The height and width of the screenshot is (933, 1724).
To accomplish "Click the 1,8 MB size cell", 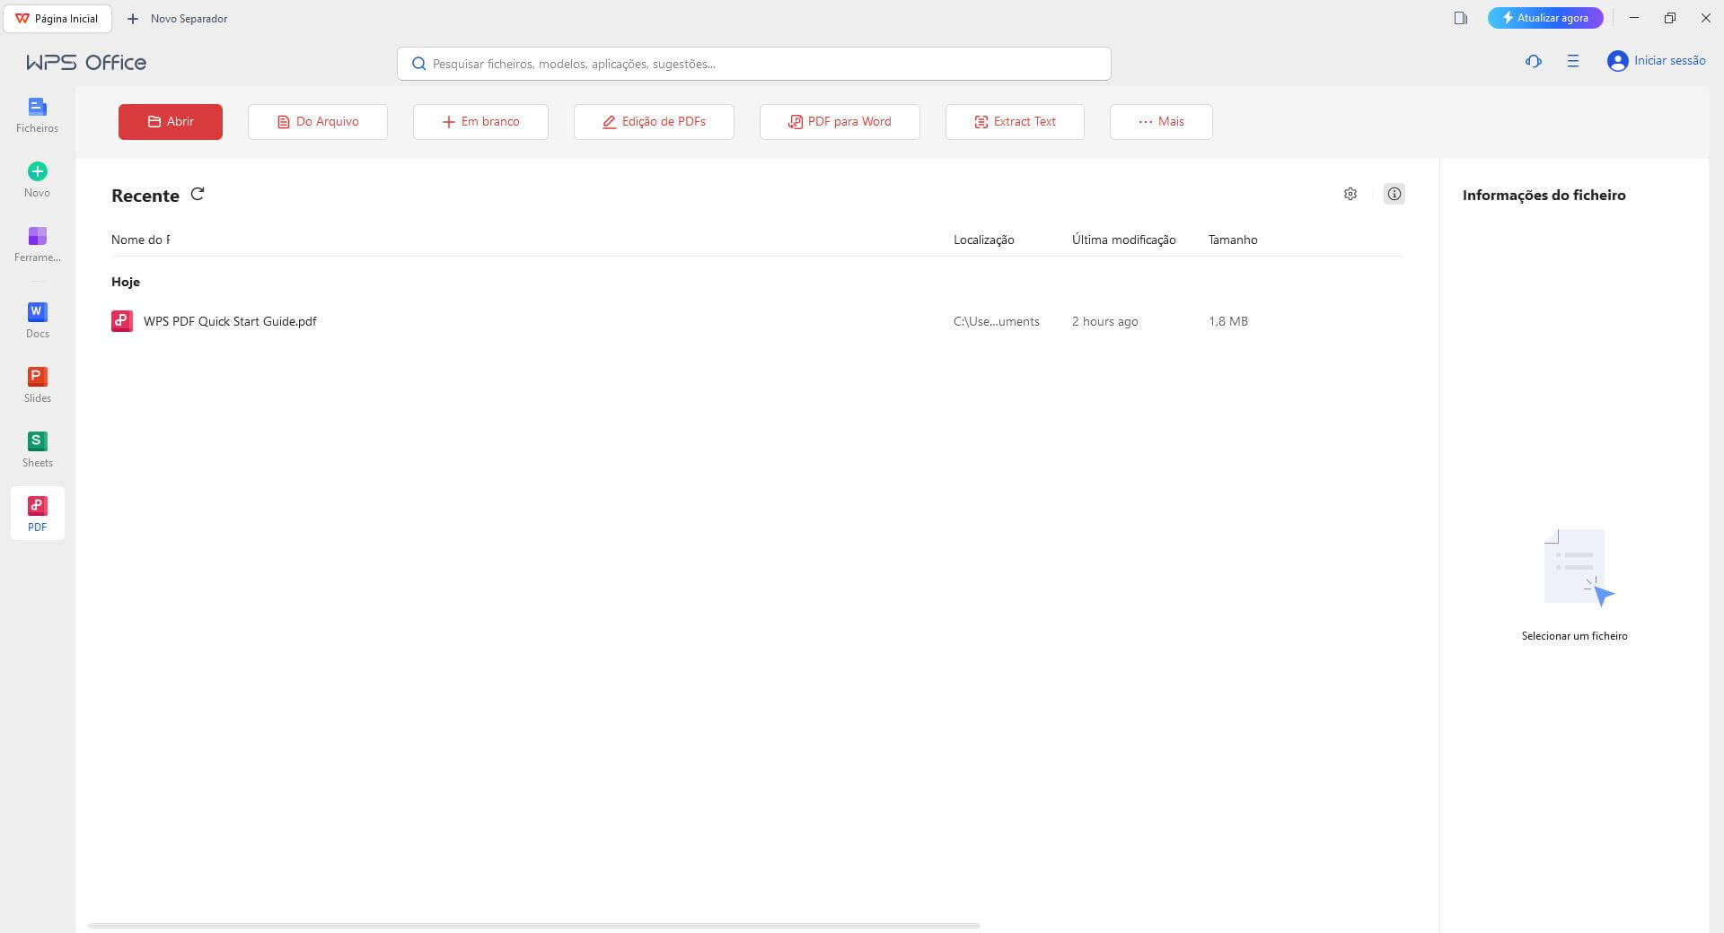I will click(1228, 321).
